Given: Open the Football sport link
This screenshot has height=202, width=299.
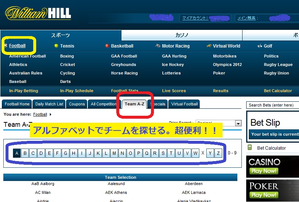Looking at the screenshot, I should (x=17, y=46).
